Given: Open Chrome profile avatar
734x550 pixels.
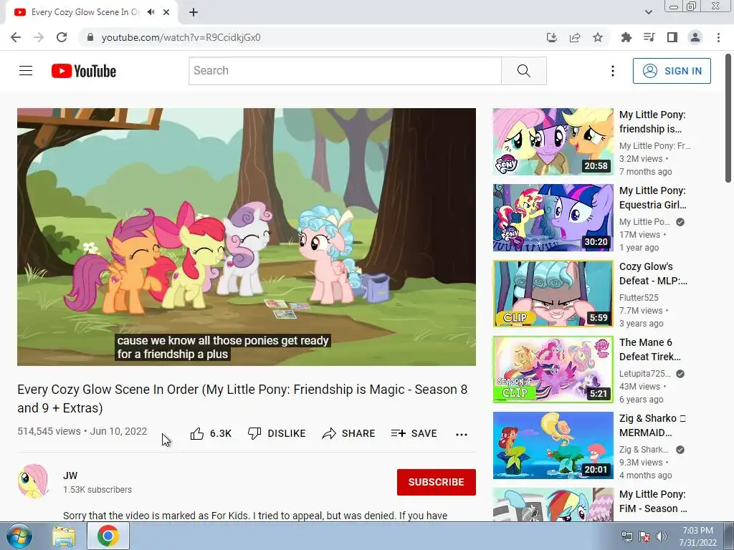Looking at the screenshot, I should coord(695,37).
